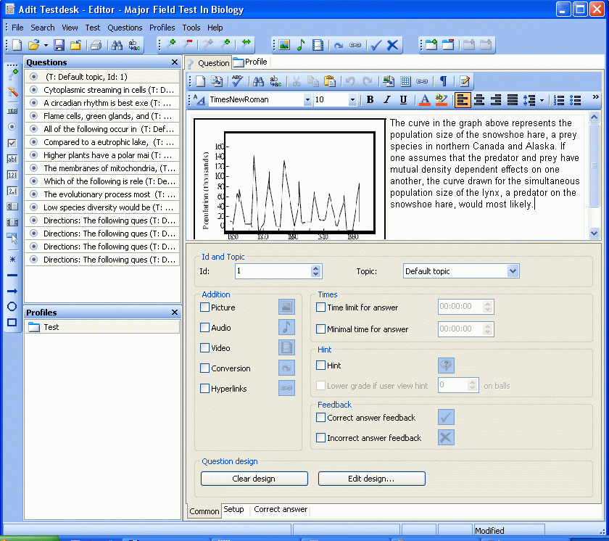
Task: Open line spacing dropdown arrow
Action: coord(542,100)
